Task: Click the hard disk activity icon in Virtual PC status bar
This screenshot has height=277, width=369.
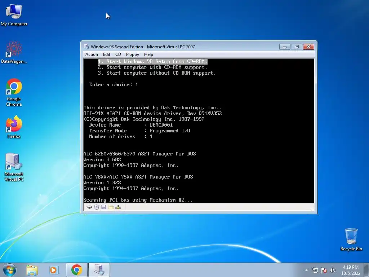Action: click(x=89, y=207)
